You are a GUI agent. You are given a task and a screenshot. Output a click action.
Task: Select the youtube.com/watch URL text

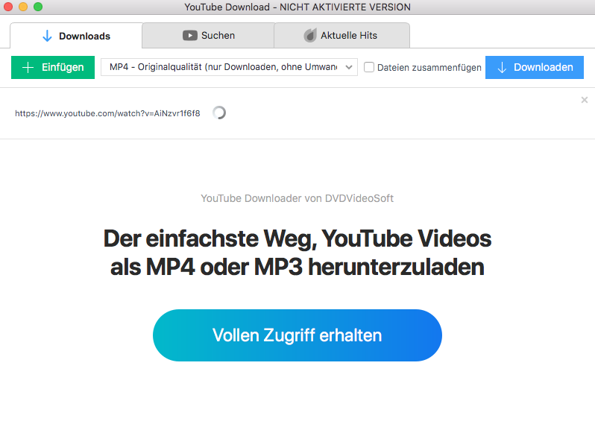pyautogui.click(x=107, y=113)
